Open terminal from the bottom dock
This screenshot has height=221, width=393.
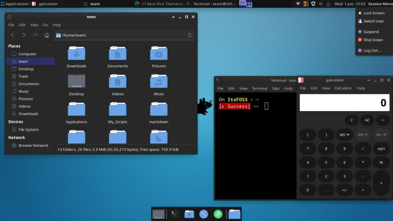pyautogui.click(x=174, y=214)
